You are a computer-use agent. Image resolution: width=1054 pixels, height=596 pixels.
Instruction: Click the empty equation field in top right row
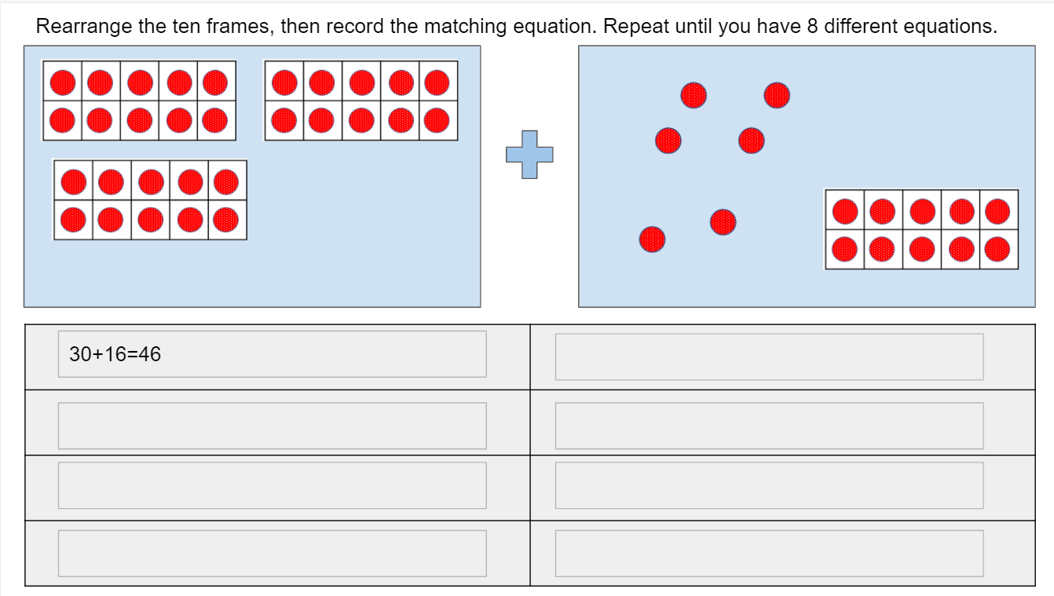[769, 357]
